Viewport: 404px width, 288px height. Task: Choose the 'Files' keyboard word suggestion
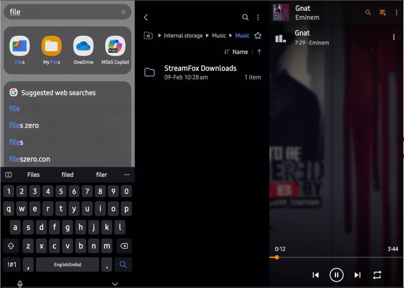click(x=33, y=175)
